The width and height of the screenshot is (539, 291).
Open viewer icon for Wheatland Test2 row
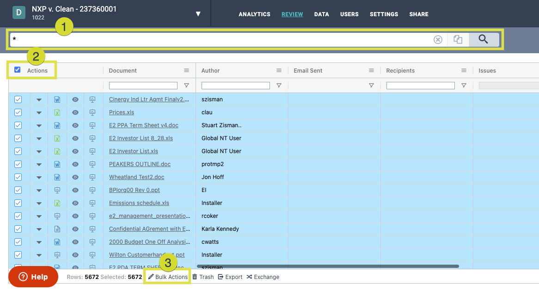tap(75, 177)
